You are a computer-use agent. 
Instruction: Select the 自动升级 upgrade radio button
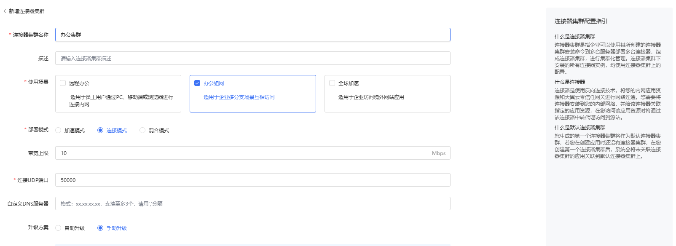(x=59, y=228)
